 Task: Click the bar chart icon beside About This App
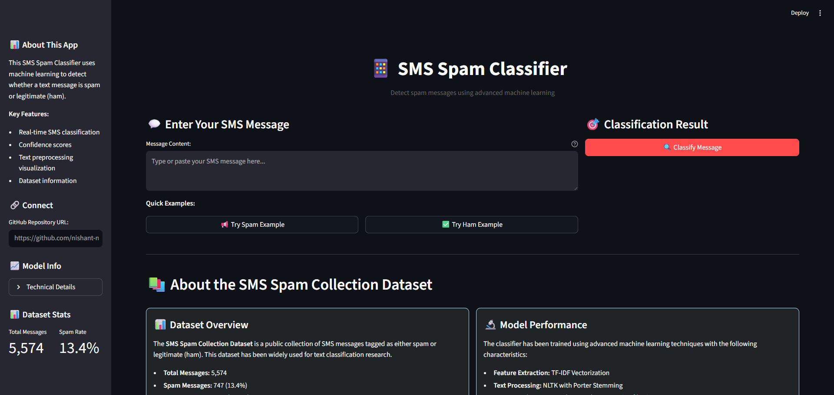click(x=14, y=44)
